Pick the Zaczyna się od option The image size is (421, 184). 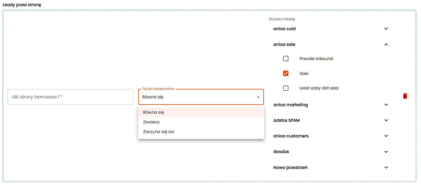coord(158,132)
